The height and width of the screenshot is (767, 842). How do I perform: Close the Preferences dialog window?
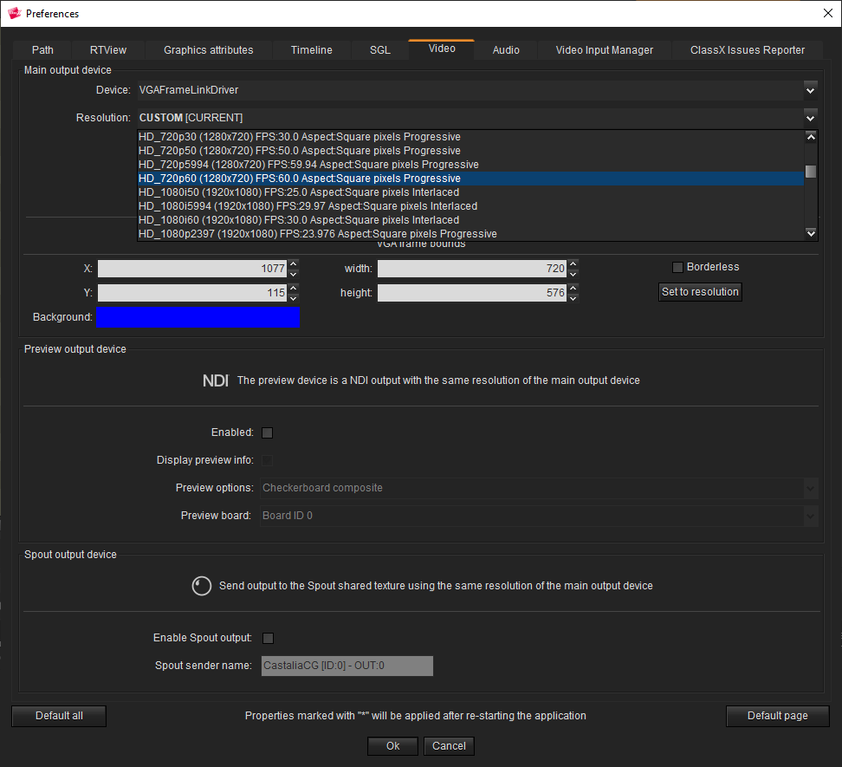pos(826,12)
